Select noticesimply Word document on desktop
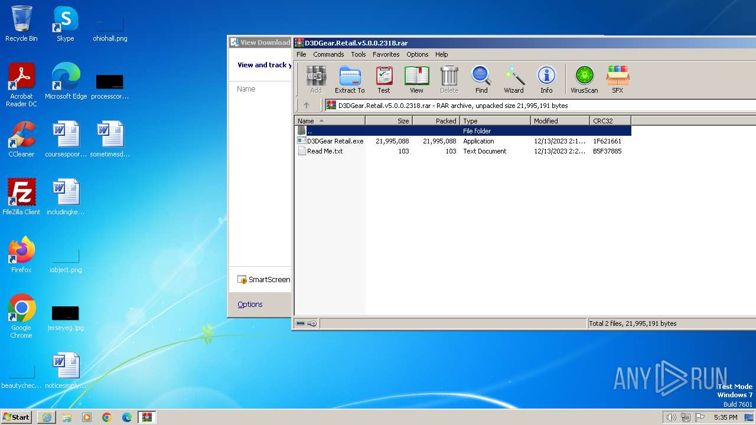756x425 pixels. [x=66, y=370]
